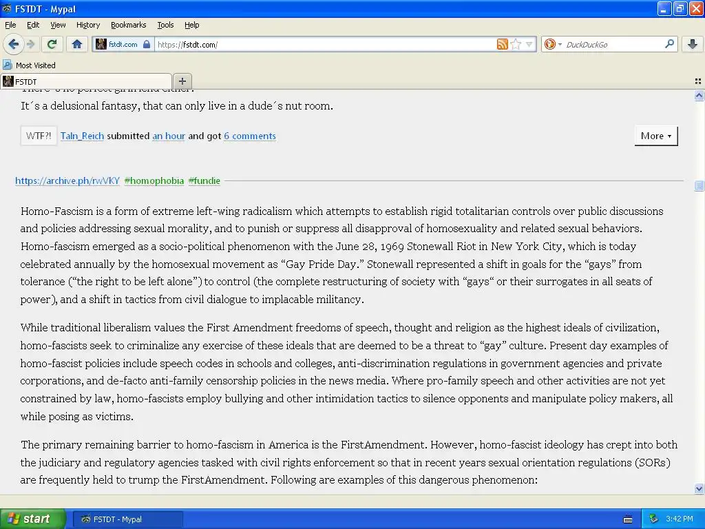Go back with the Back arrow button
Image resolution: width=705 pixels, height=529 pixels.
click(x=13, y=44)
